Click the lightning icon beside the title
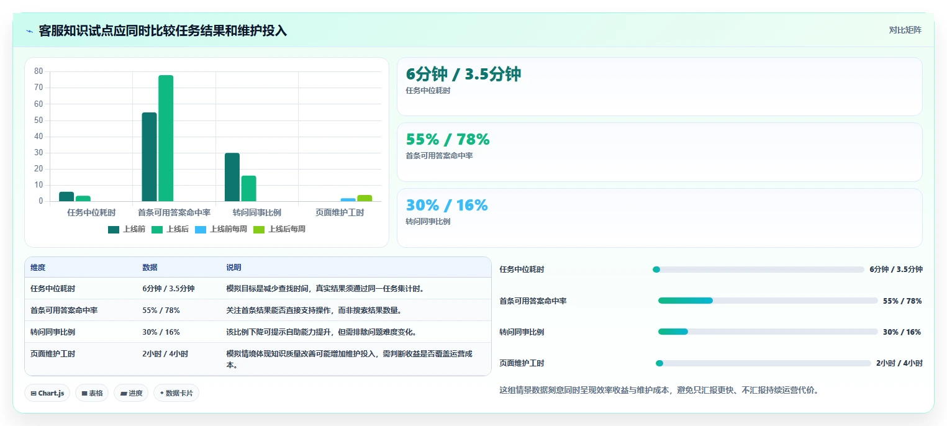947x426 pixels. (29, 31)
